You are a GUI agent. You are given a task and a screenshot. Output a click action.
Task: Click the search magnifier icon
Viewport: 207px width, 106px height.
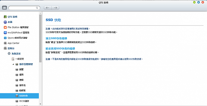[x=37, y=8]
